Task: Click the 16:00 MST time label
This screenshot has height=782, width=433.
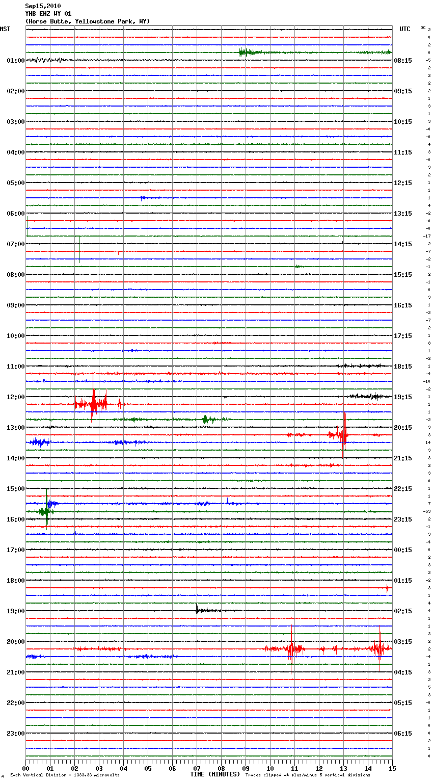Action: pos(16,519)
